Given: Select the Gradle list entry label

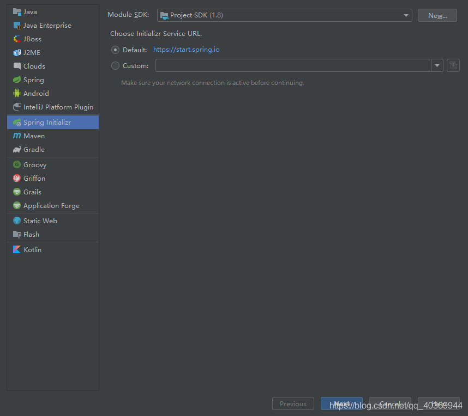Looking at the screenshot, I should click(34, 150).
